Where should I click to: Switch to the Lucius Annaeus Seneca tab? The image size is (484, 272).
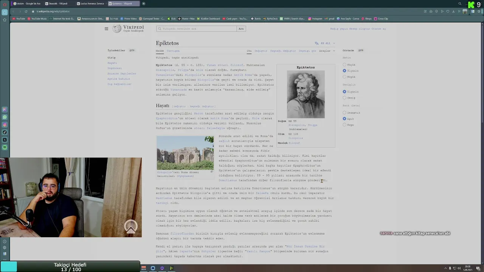(x=91, y=3)
